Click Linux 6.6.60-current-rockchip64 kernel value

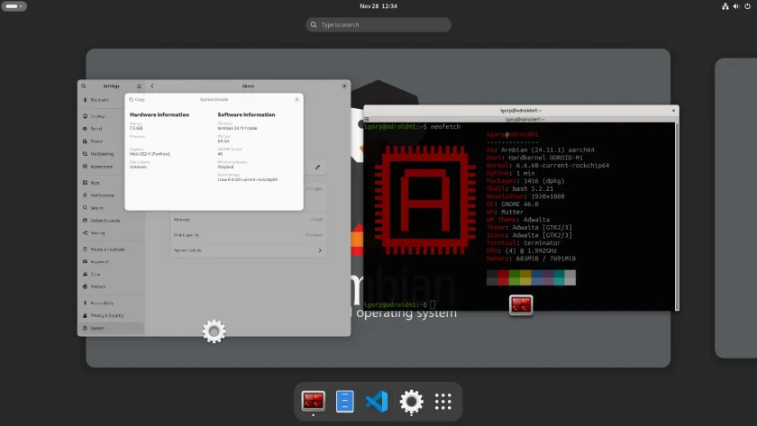pyautogui.click(x=247, y=179)
